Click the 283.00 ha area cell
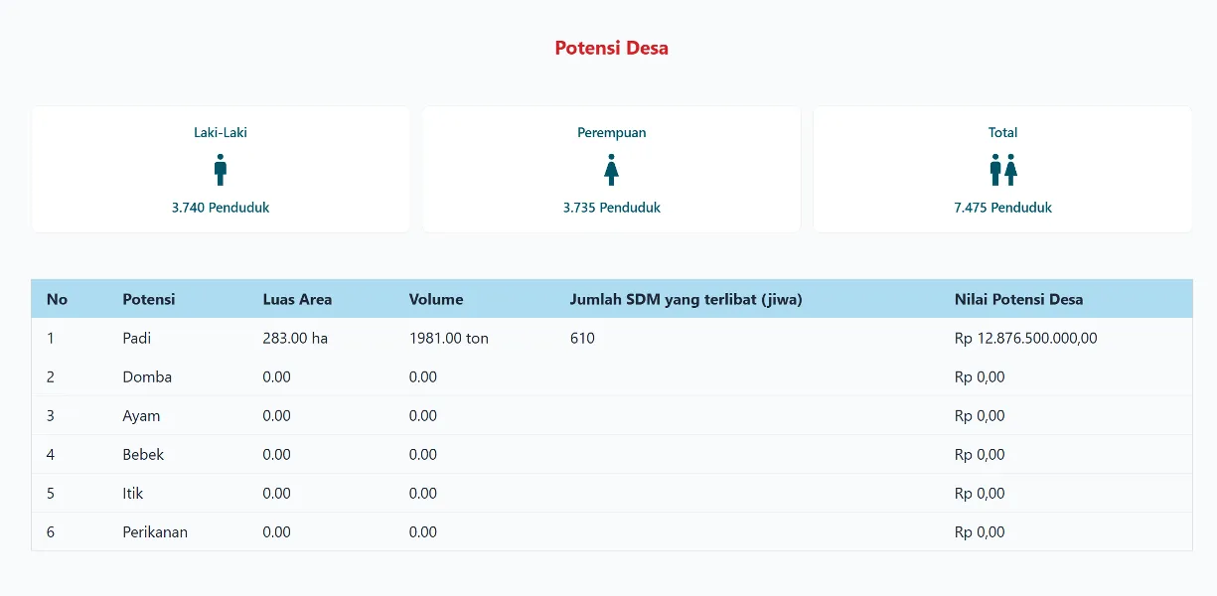The height and width of the screenshot is (596, 1217). click(x=295, y=338)
